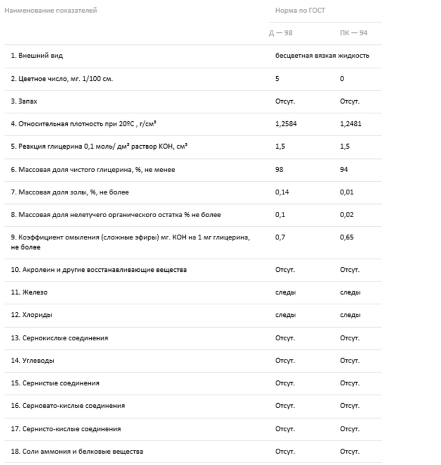Select the 'ПК — 94' column header

pyautogui.click(x=354, y=33)
